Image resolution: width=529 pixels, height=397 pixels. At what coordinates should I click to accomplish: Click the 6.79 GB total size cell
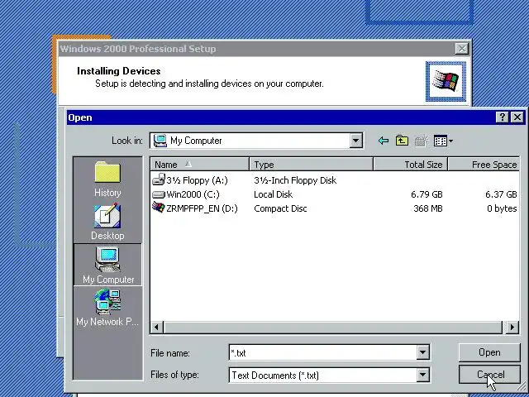point(427,194)
